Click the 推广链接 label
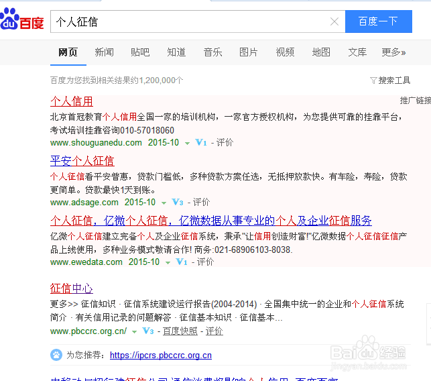Screen dimensions: 431x381 click(x=416, y=101)
